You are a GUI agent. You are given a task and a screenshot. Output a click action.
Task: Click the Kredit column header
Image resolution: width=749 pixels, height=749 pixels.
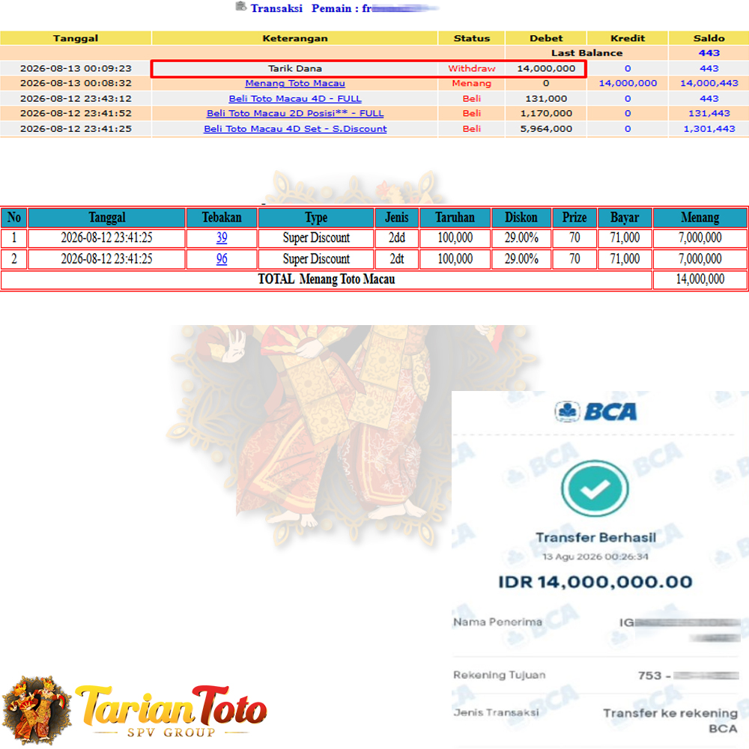628,38
